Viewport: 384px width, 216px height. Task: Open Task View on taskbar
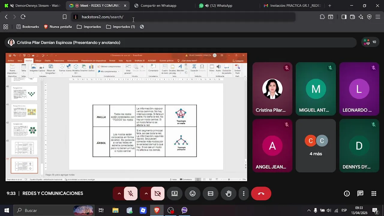coord(101,210)
